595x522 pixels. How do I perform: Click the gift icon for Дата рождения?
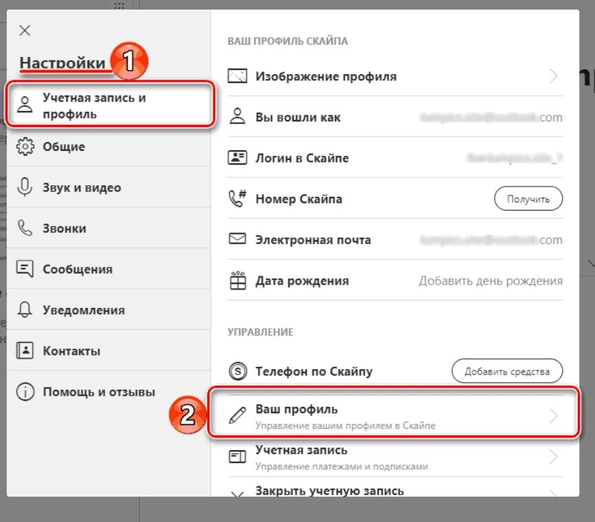tap(237, 281)
